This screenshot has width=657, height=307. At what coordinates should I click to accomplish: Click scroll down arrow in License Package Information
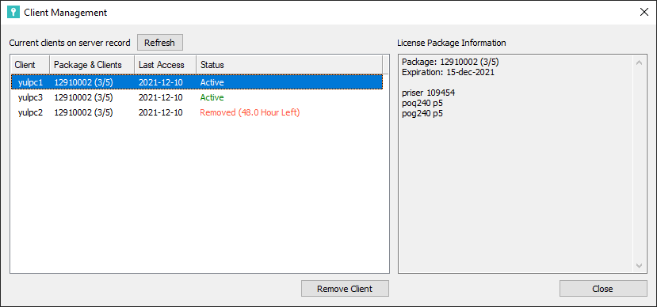click(639, 266)
